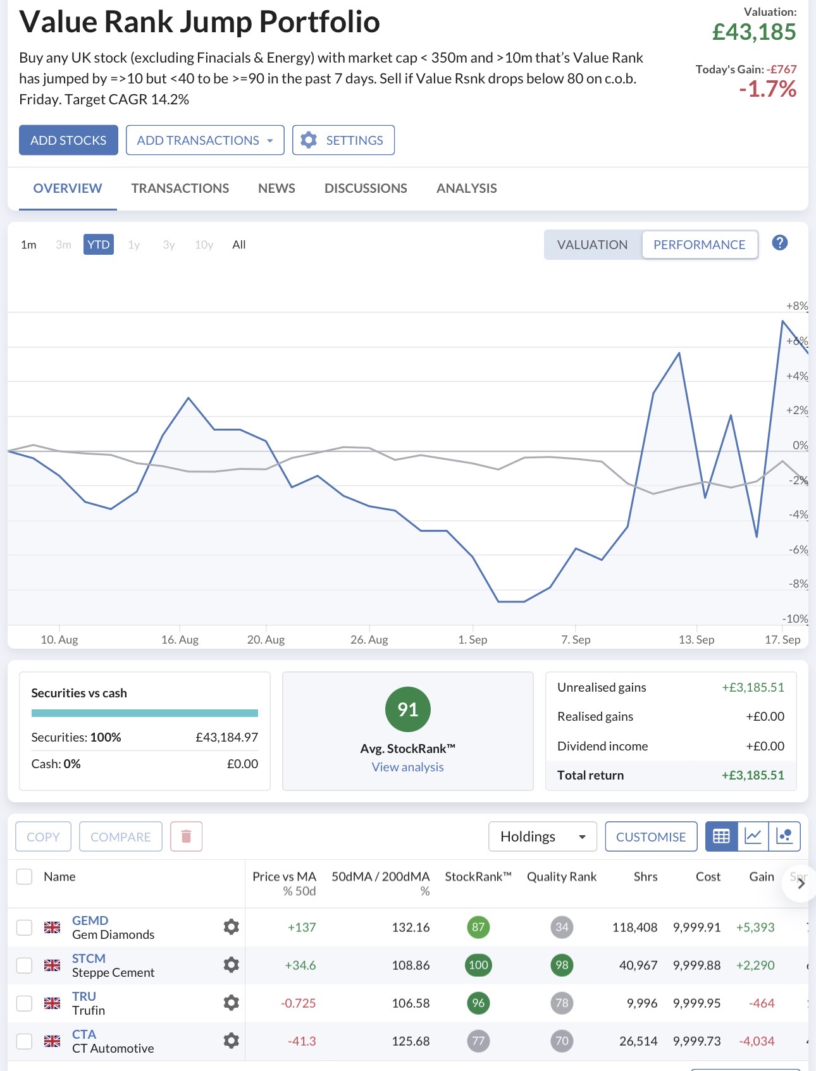Tick the checkbox for GEMD Gem Diamonds

[24, 927]
